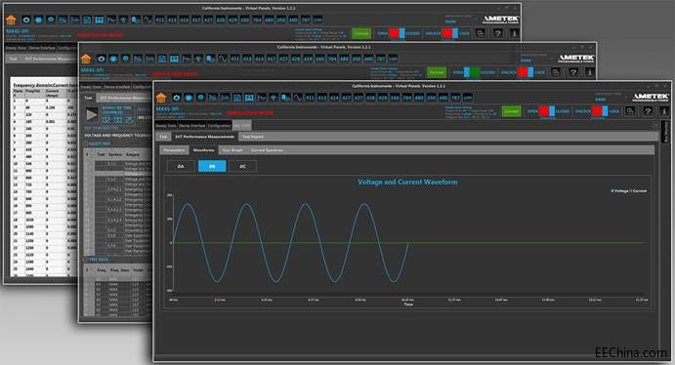Image resolution: width=675 pixels, height=365 pixels.
Task: Expand the Select Test section in middle window
Action: (98, 143)
